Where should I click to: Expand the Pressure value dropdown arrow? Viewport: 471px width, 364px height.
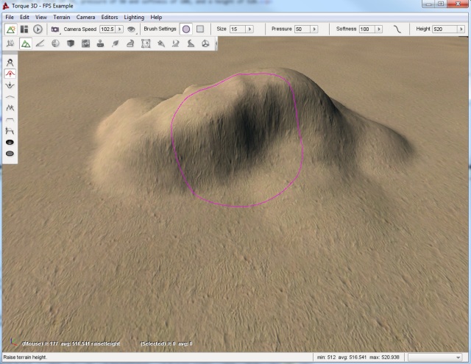click(x=314, y=29)
